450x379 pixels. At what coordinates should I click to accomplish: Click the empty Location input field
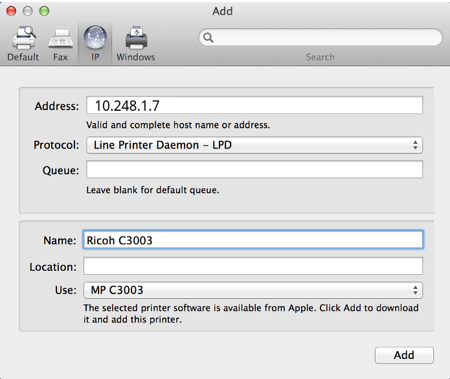click(x=253, y=266)
